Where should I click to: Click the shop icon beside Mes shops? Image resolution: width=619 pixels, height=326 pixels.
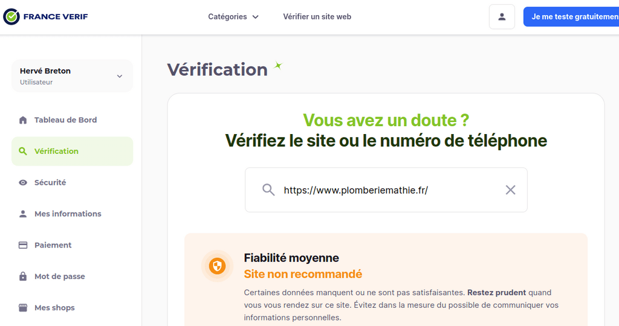23,308
